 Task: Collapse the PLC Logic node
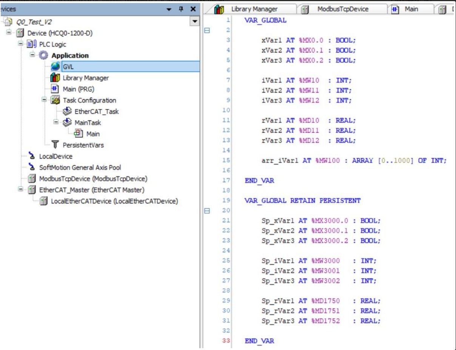(21, 44)
